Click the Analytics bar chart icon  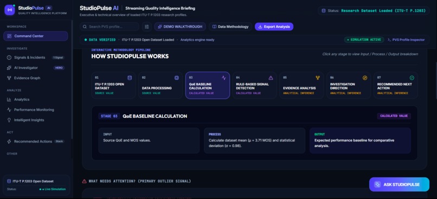9,100
